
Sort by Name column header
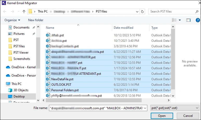pyautogui.click(x=78, y=28)
